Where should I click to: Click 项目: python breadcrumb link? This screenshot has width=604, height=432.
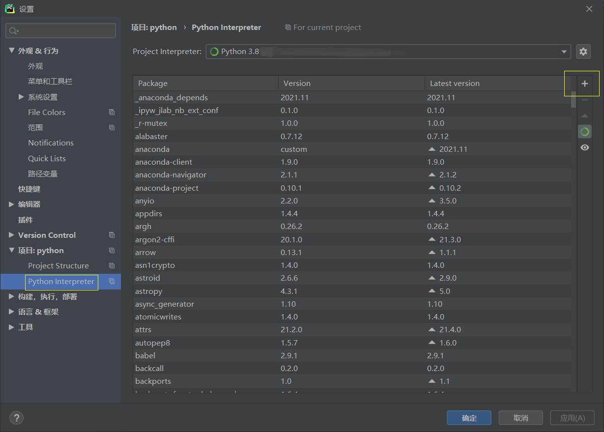click(154, 28)
